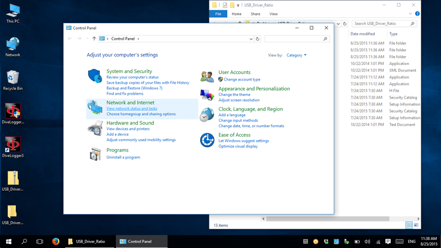This screenshot has width=441, height=248.
Task: Open the Programs disc box icon
Action: coord(95,154)
